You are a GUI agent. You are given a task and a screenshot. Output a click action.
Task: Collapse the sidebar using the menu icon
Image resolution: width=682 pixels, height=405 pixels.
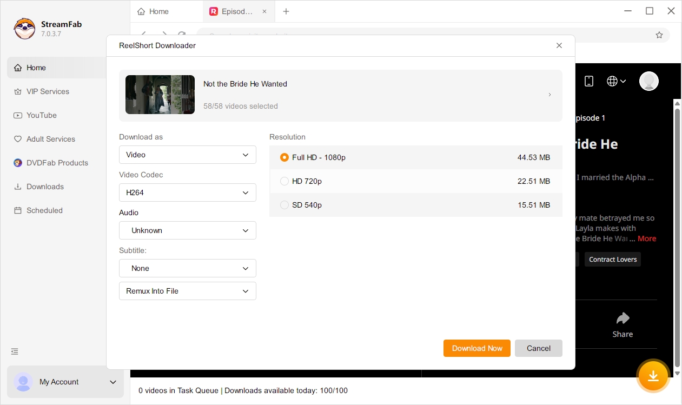15,351
